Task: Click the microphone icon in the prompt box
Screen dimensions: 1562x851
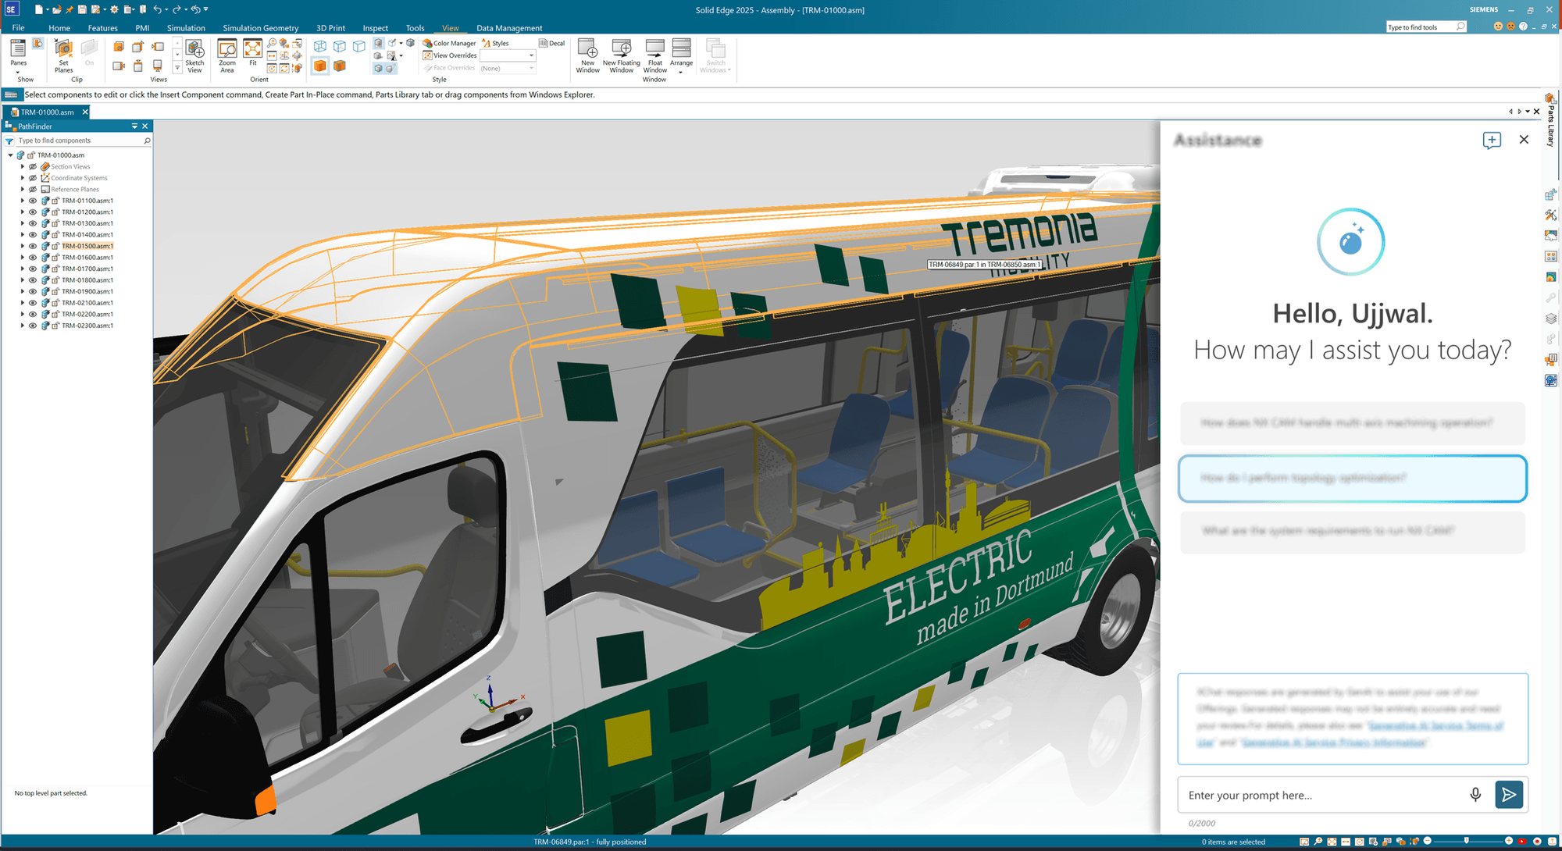Action: point(1475,794)
